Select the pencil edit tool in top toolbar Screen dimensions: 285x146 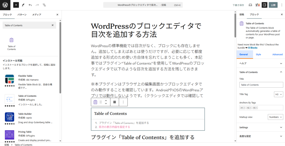[x=23, y=5]
